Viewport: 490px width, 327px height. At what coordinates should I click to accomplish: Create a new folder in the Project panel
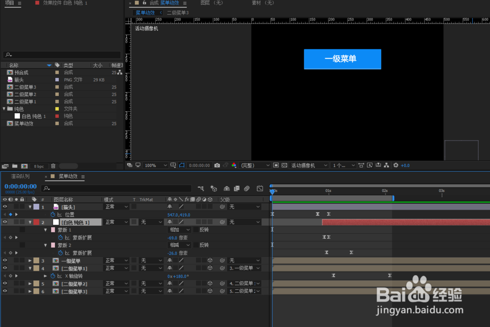point(15,166)
